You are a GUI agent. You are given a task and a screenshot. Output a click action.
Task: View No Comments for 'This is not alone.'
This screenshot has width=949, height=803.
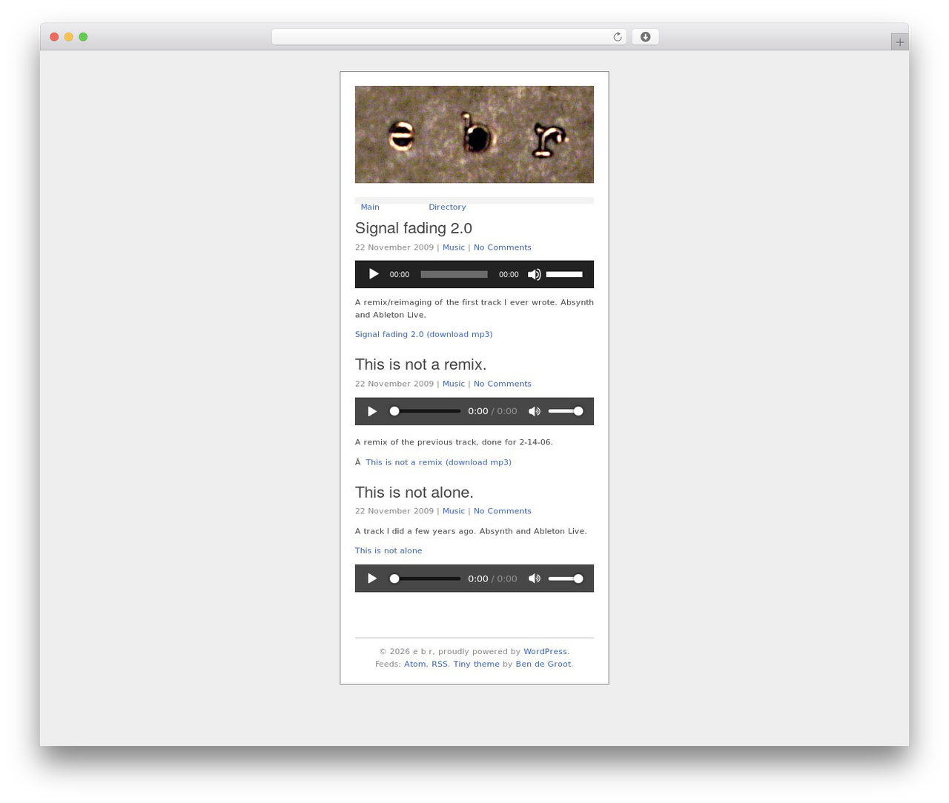(503, 511)
